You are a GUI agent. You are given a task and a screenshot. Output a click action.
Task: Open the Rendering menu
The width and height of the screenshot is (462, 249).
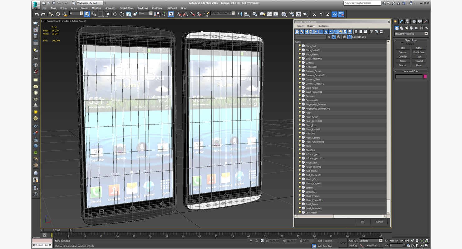point(143,8)
